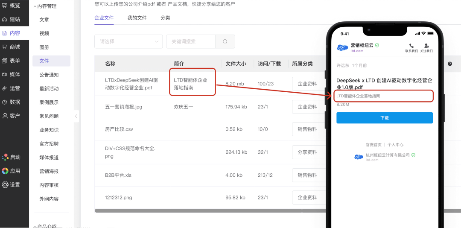Click the keyword search magnifier button
Image resolution: width=461 pixels, height=228 pixels.
[x=225, y=41]
